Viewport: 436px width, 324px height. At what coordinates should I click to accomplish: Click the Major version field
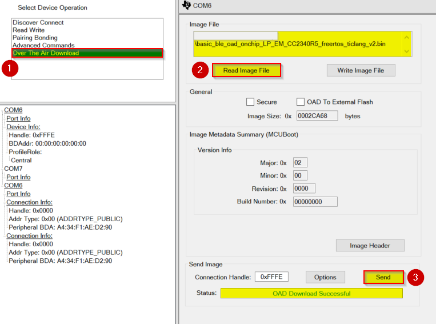tap(300, 163)
